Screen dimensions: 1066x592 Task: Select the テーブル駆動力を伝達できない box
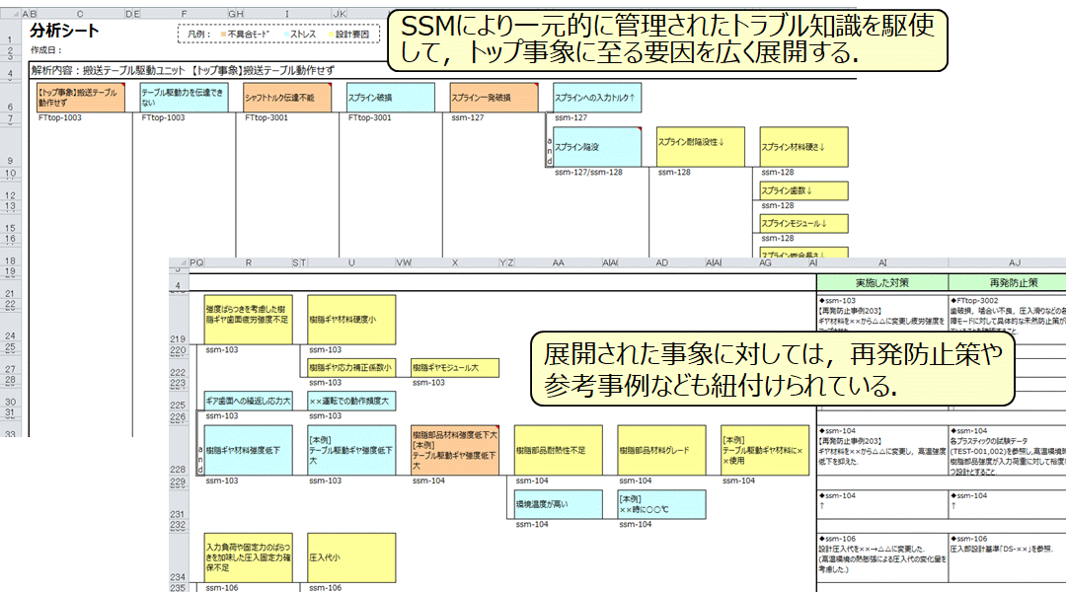184,98
